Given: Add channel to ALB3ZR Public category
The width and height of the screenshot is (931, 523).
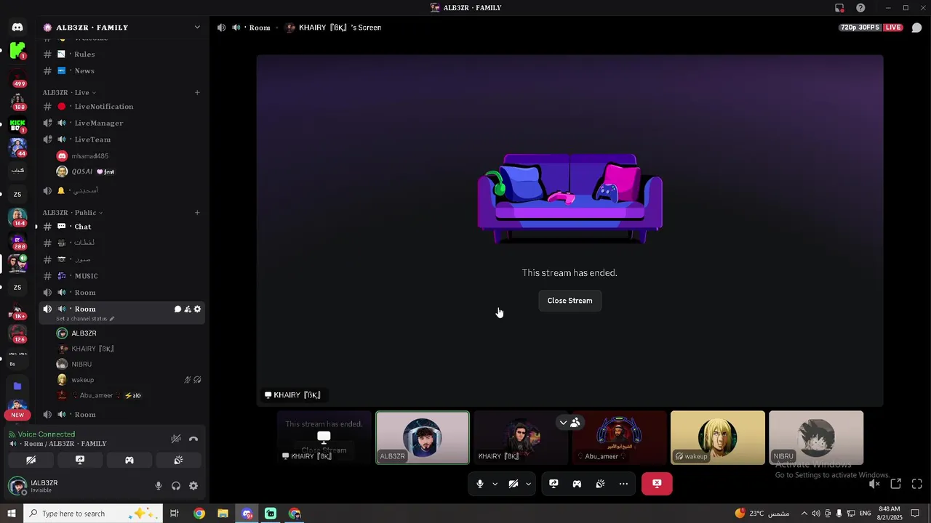Looking at the screenshot, I should [197, 213].
